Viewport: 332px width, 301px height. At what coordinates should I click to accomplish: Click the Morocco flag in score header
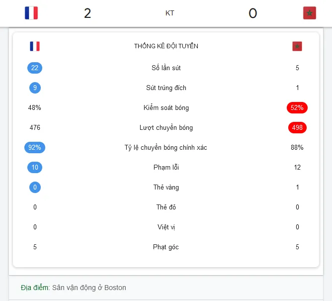coord(309,13)
